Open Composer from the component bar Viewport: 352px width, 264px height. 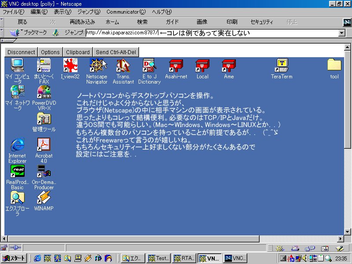click(x=340, y=248)
